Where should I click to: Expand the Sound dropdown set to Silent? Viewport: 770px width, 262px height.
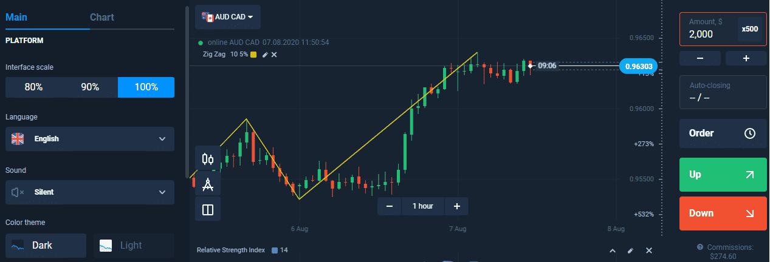click(90, 192)
